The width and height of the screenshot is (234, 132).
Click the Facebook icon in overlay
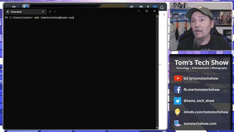178,89
